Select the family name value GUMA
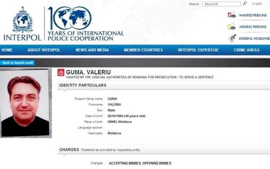The height and width of the screenshot is (169, 270). coord(112,99)
